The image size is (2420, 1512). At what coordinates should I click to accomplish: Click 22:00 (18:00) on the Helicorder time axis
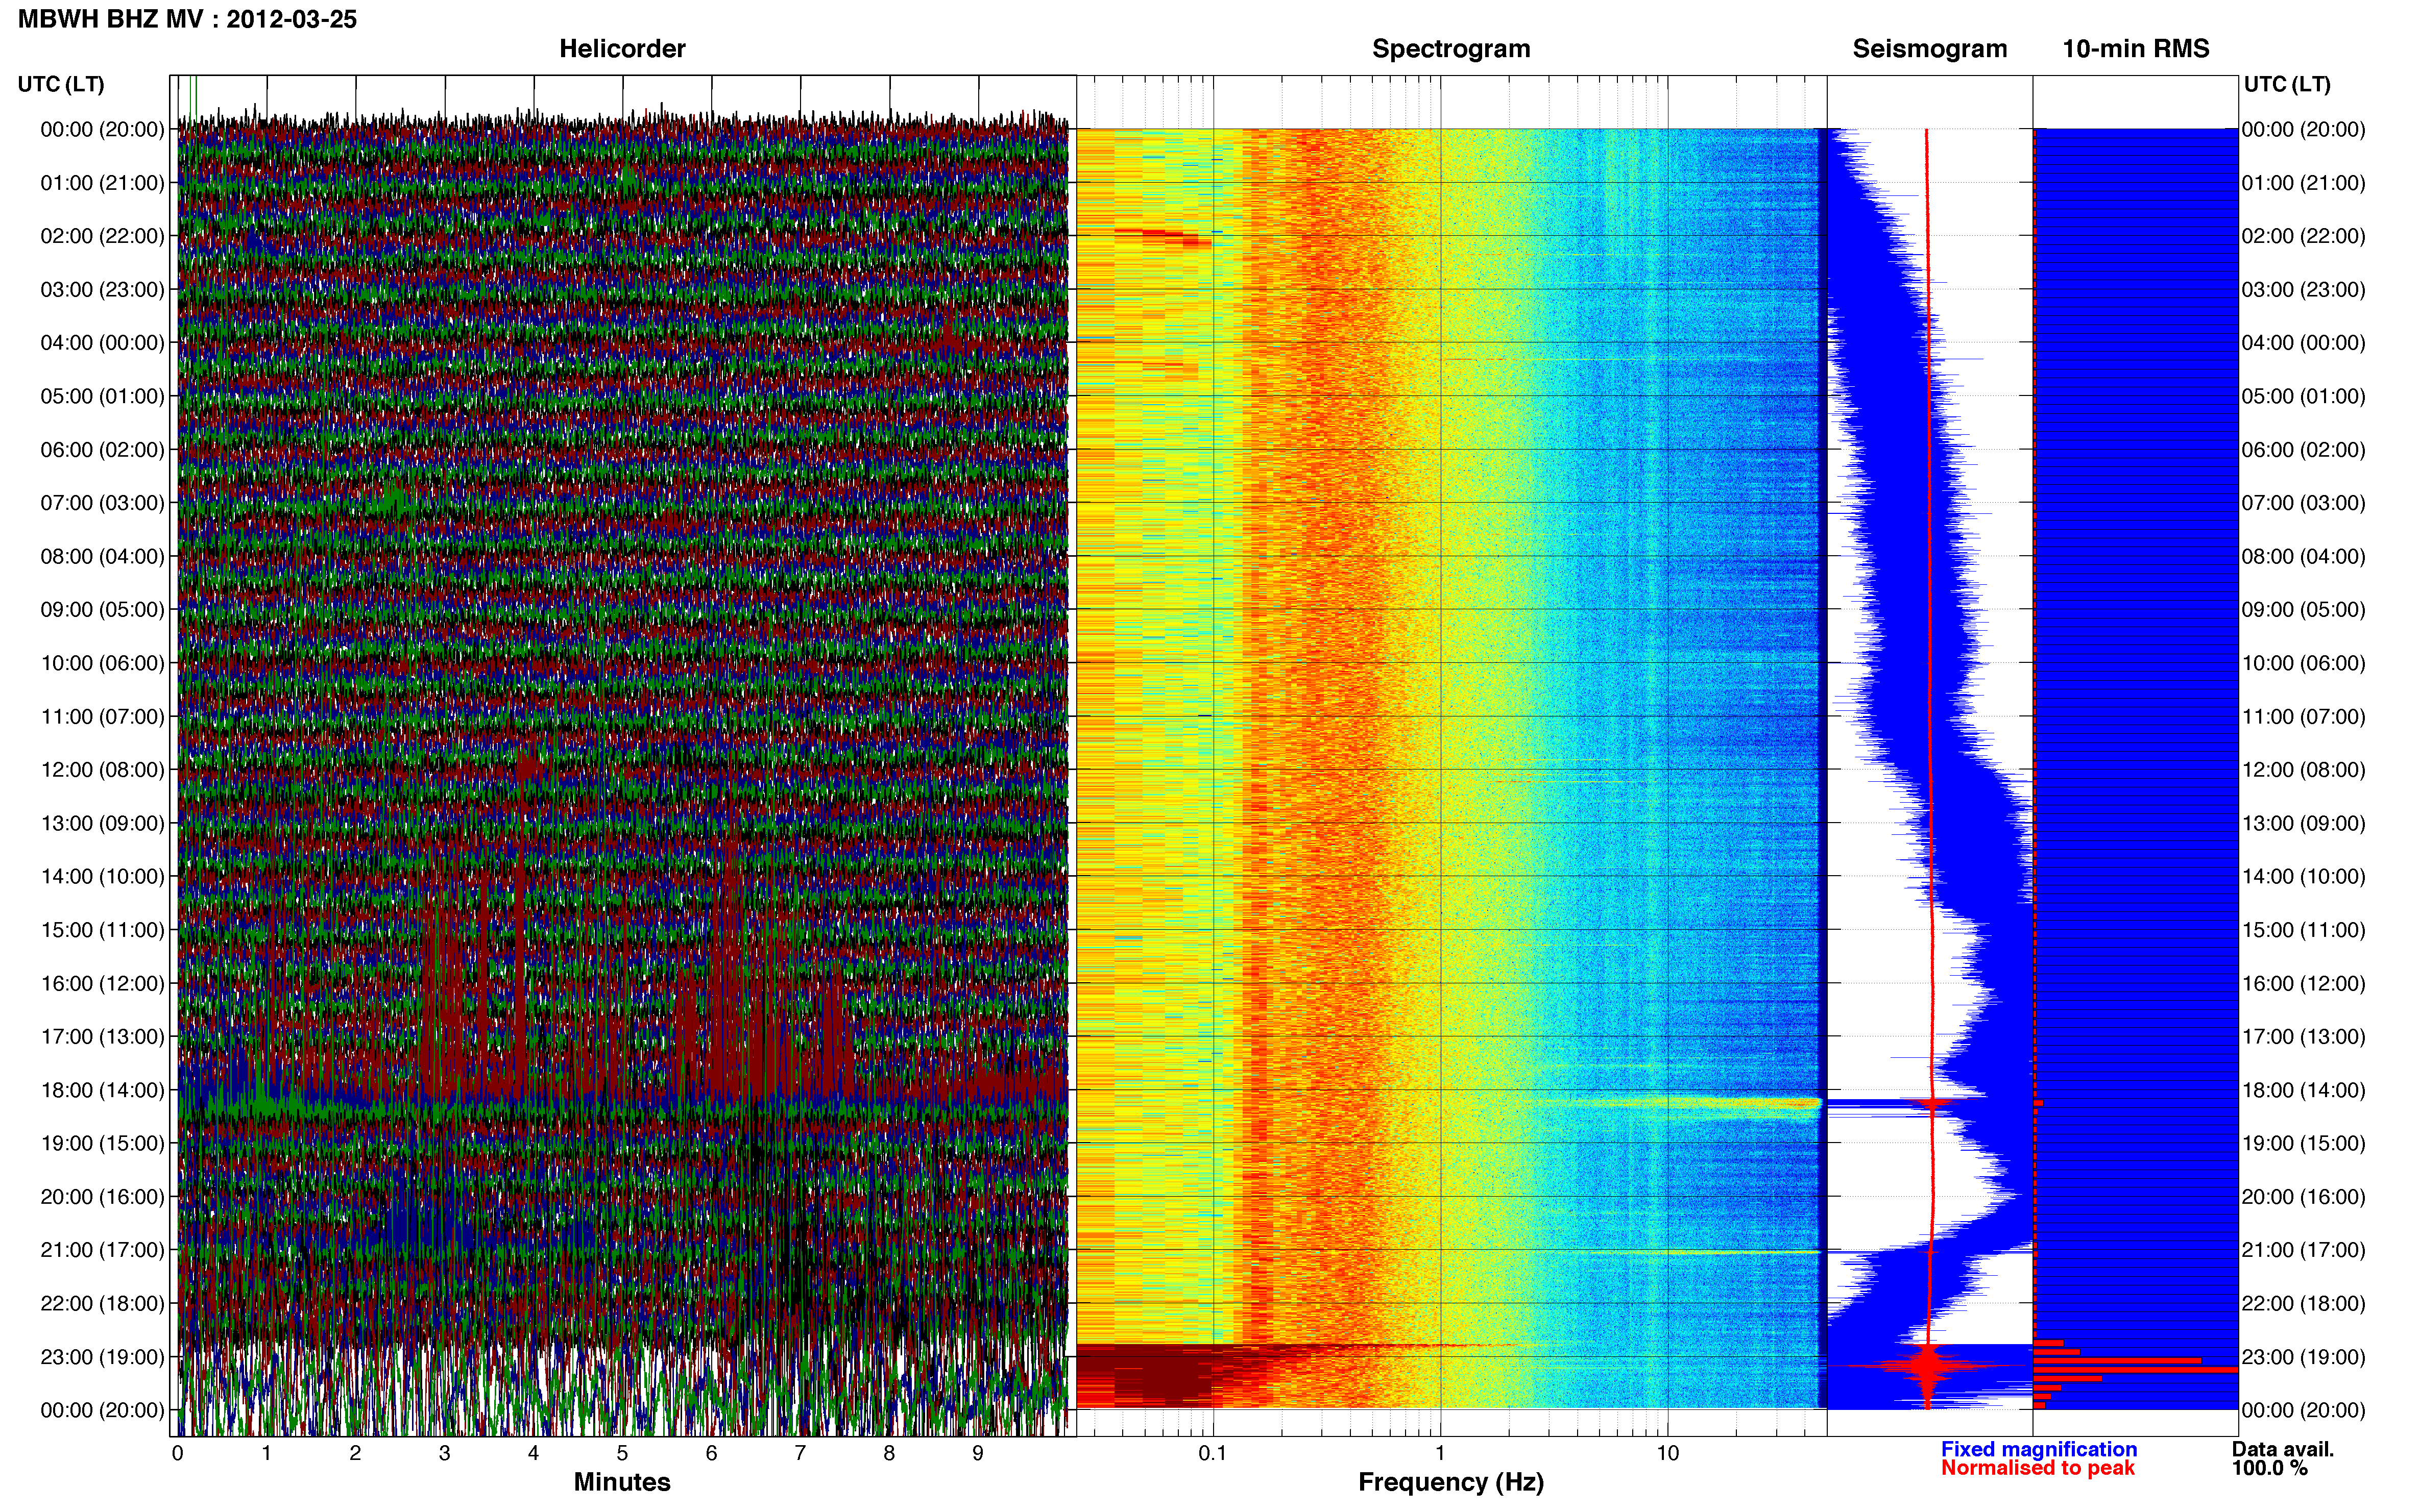click(102, 1304)
